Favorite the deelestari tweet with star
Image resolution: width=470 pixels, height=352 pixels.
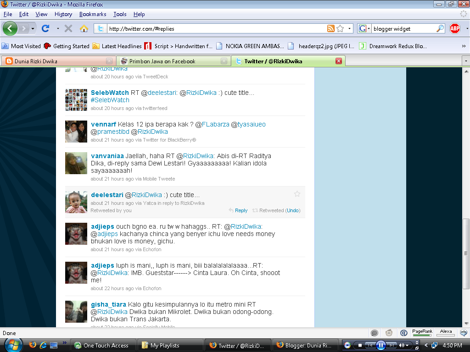(297, 194)
